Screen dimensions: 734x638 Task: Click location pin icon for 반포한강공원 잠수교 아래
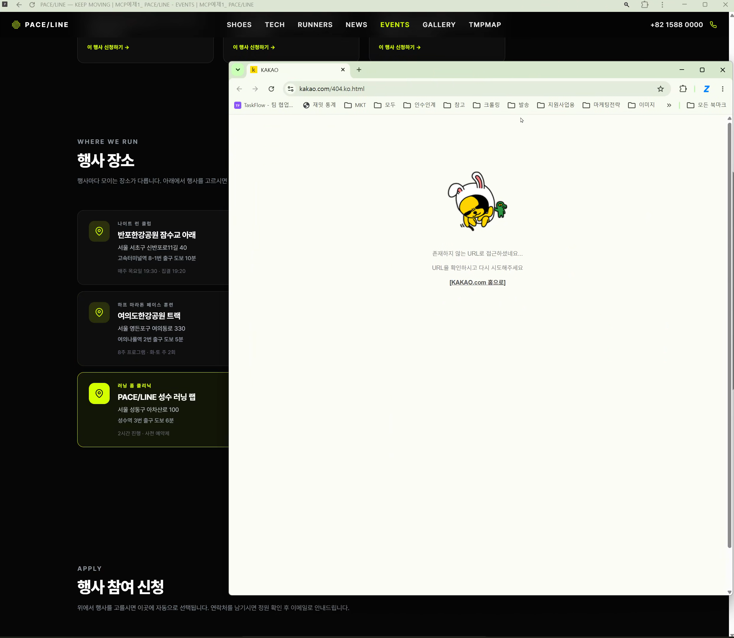click(x=99, y=231)
